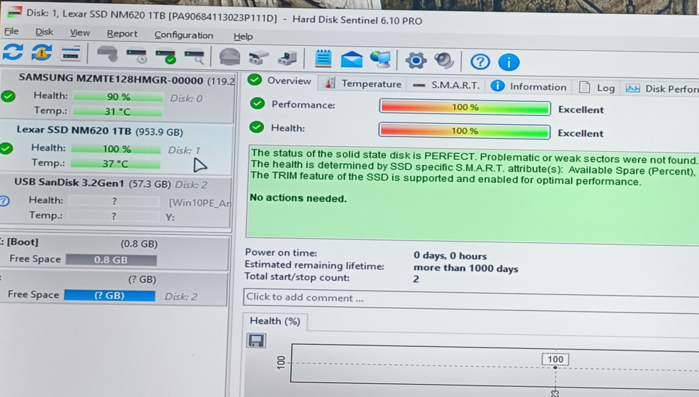Click the speaker sound alert icon
The image size is (699, 397).
tap(444, 61)
